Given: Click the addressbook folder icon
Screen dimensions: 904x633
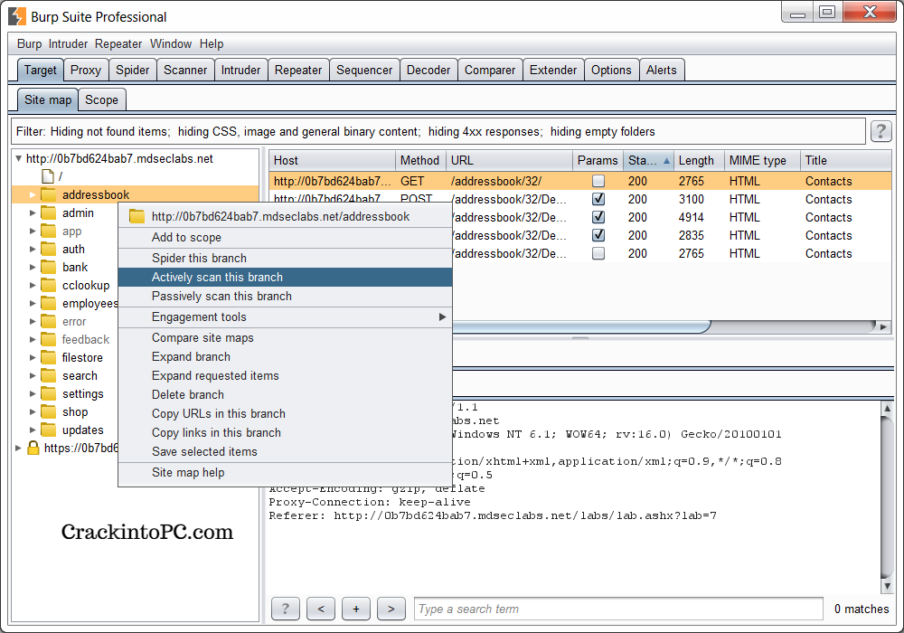Looking at the screenshot, I should pyautogui.click(x=49, y=194).
